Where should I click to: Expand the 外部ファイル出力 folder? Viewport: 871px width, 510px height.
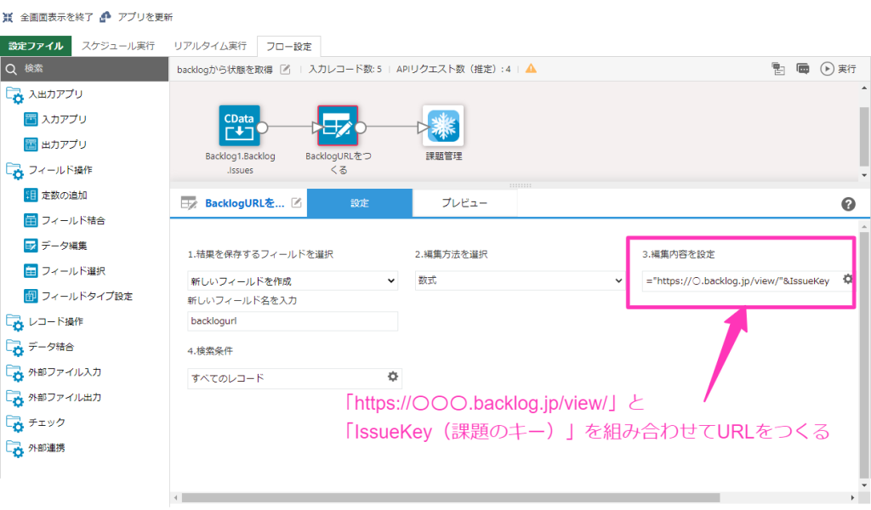(14, 398)
